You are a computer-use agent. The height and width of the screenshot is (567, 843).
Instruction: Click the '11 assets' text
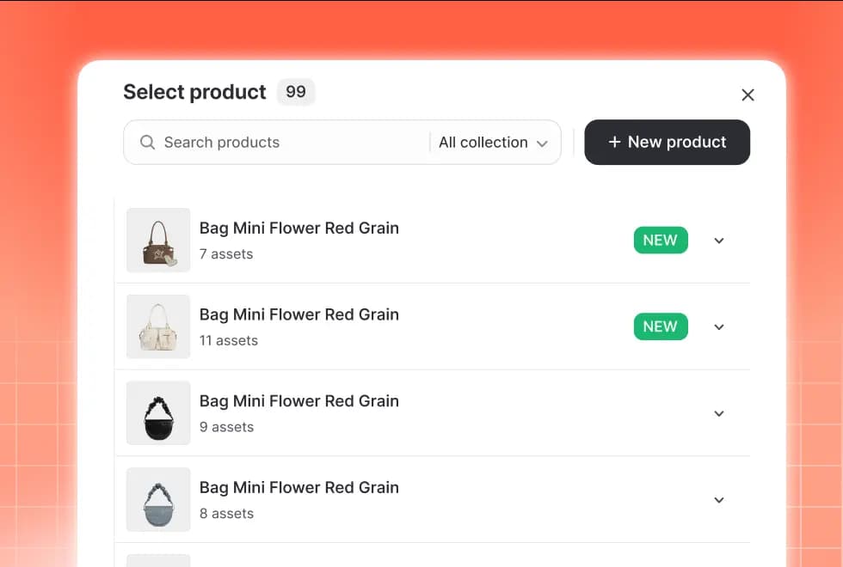coord(229,340)
